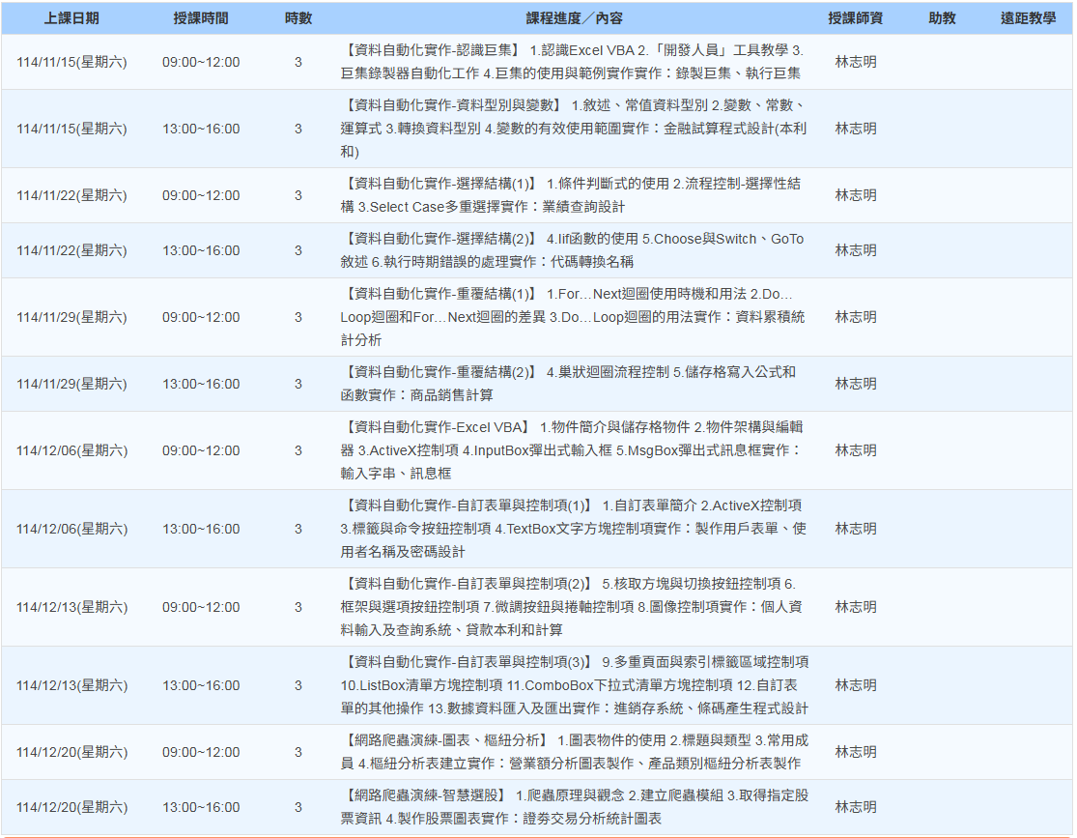Click the 課程進度／內容 column header
The image size is (1077, 838).
574,18
